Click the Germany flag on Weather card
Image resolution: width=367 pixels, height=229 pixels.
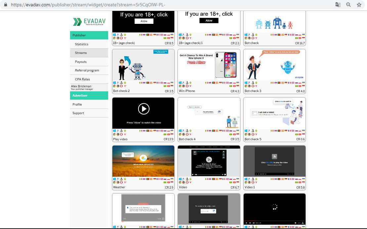click(x=155, y=179)
